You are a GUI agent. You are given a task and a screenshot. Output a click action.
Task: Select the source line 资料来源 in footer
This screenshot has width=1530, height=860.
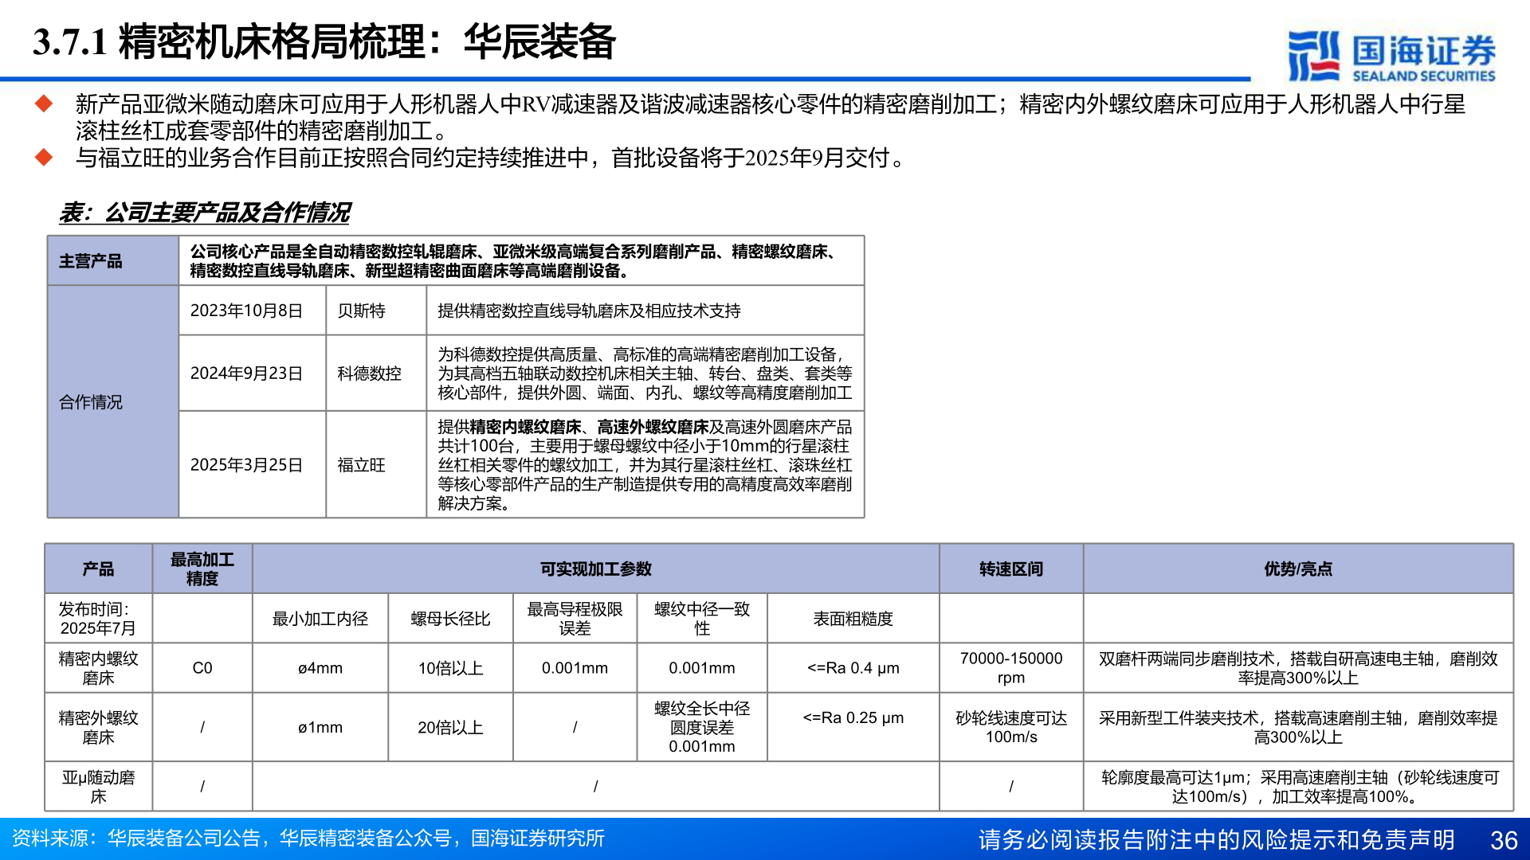pos(308,838)
